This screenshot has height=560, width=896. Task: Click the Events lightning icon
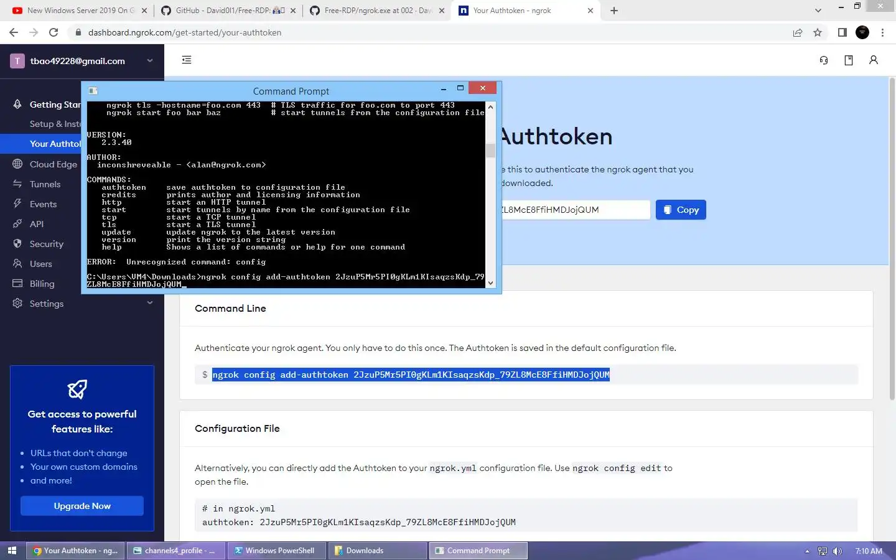(x=17, y=204)
